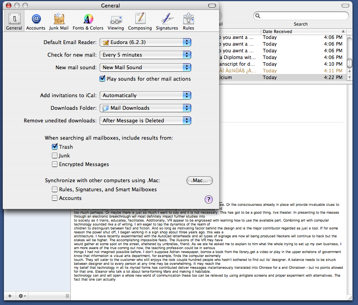
Task: Enable syncing Rules, Signatures, and Smart Mailboxes
Action: pos(55,189)
